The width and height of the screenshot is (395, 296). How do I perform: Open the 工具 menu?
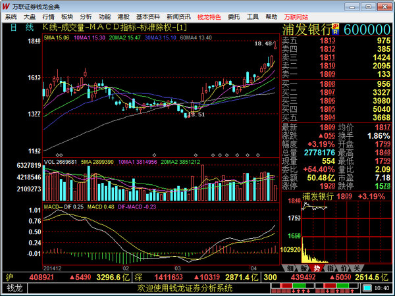(x=253, y=17)
